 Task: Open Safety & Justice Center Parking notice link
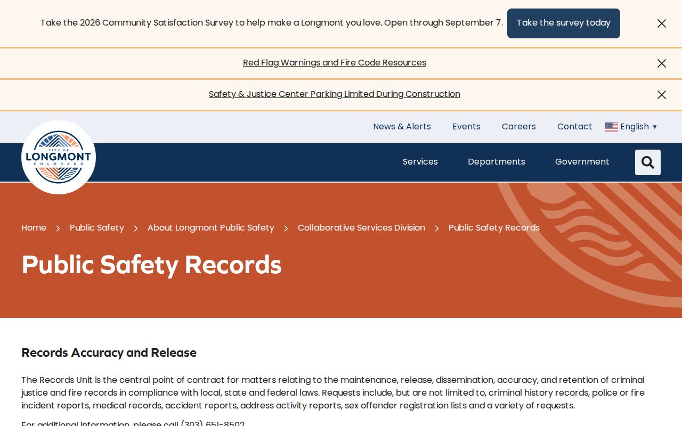click(x=335, y=94)
